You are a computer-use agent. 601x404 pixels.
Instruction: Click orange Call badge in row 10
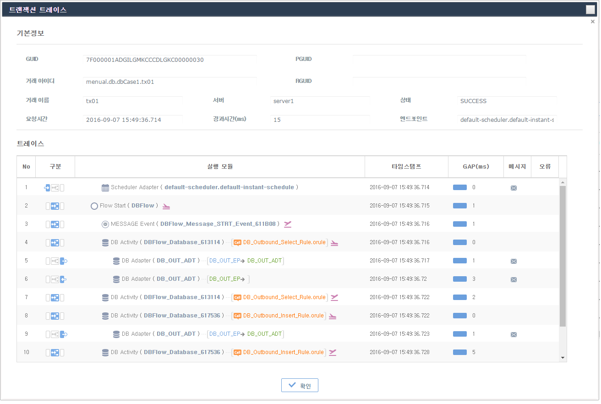tap(237, 352)
